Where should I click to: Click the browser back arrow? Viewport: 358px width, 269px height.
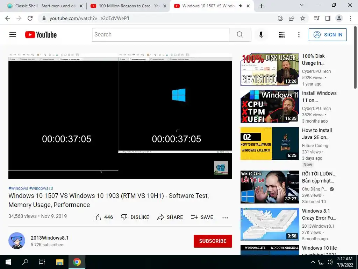point(8,18)
